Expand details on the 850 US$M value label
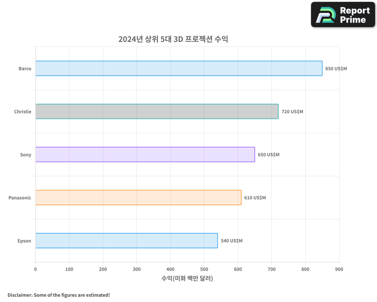This screenshot has width=377, height=302. tap(336, 68)
